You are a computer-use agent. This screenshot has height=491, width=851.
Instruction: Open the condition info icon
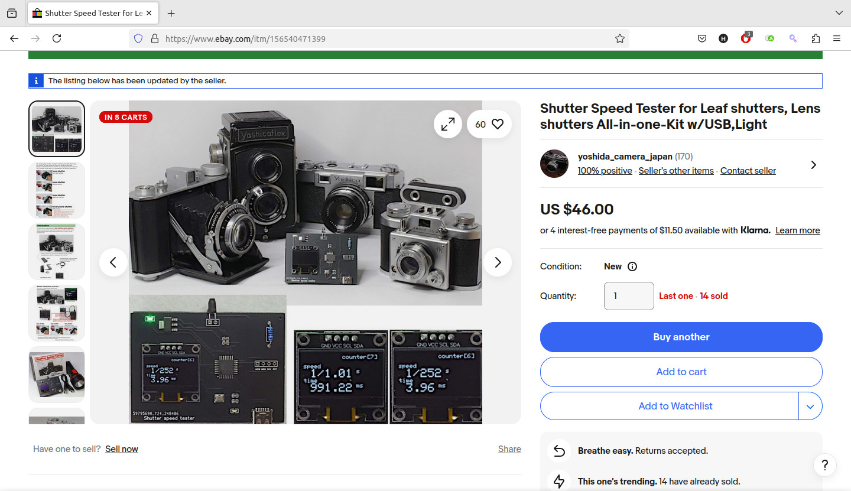click(632, 266)
